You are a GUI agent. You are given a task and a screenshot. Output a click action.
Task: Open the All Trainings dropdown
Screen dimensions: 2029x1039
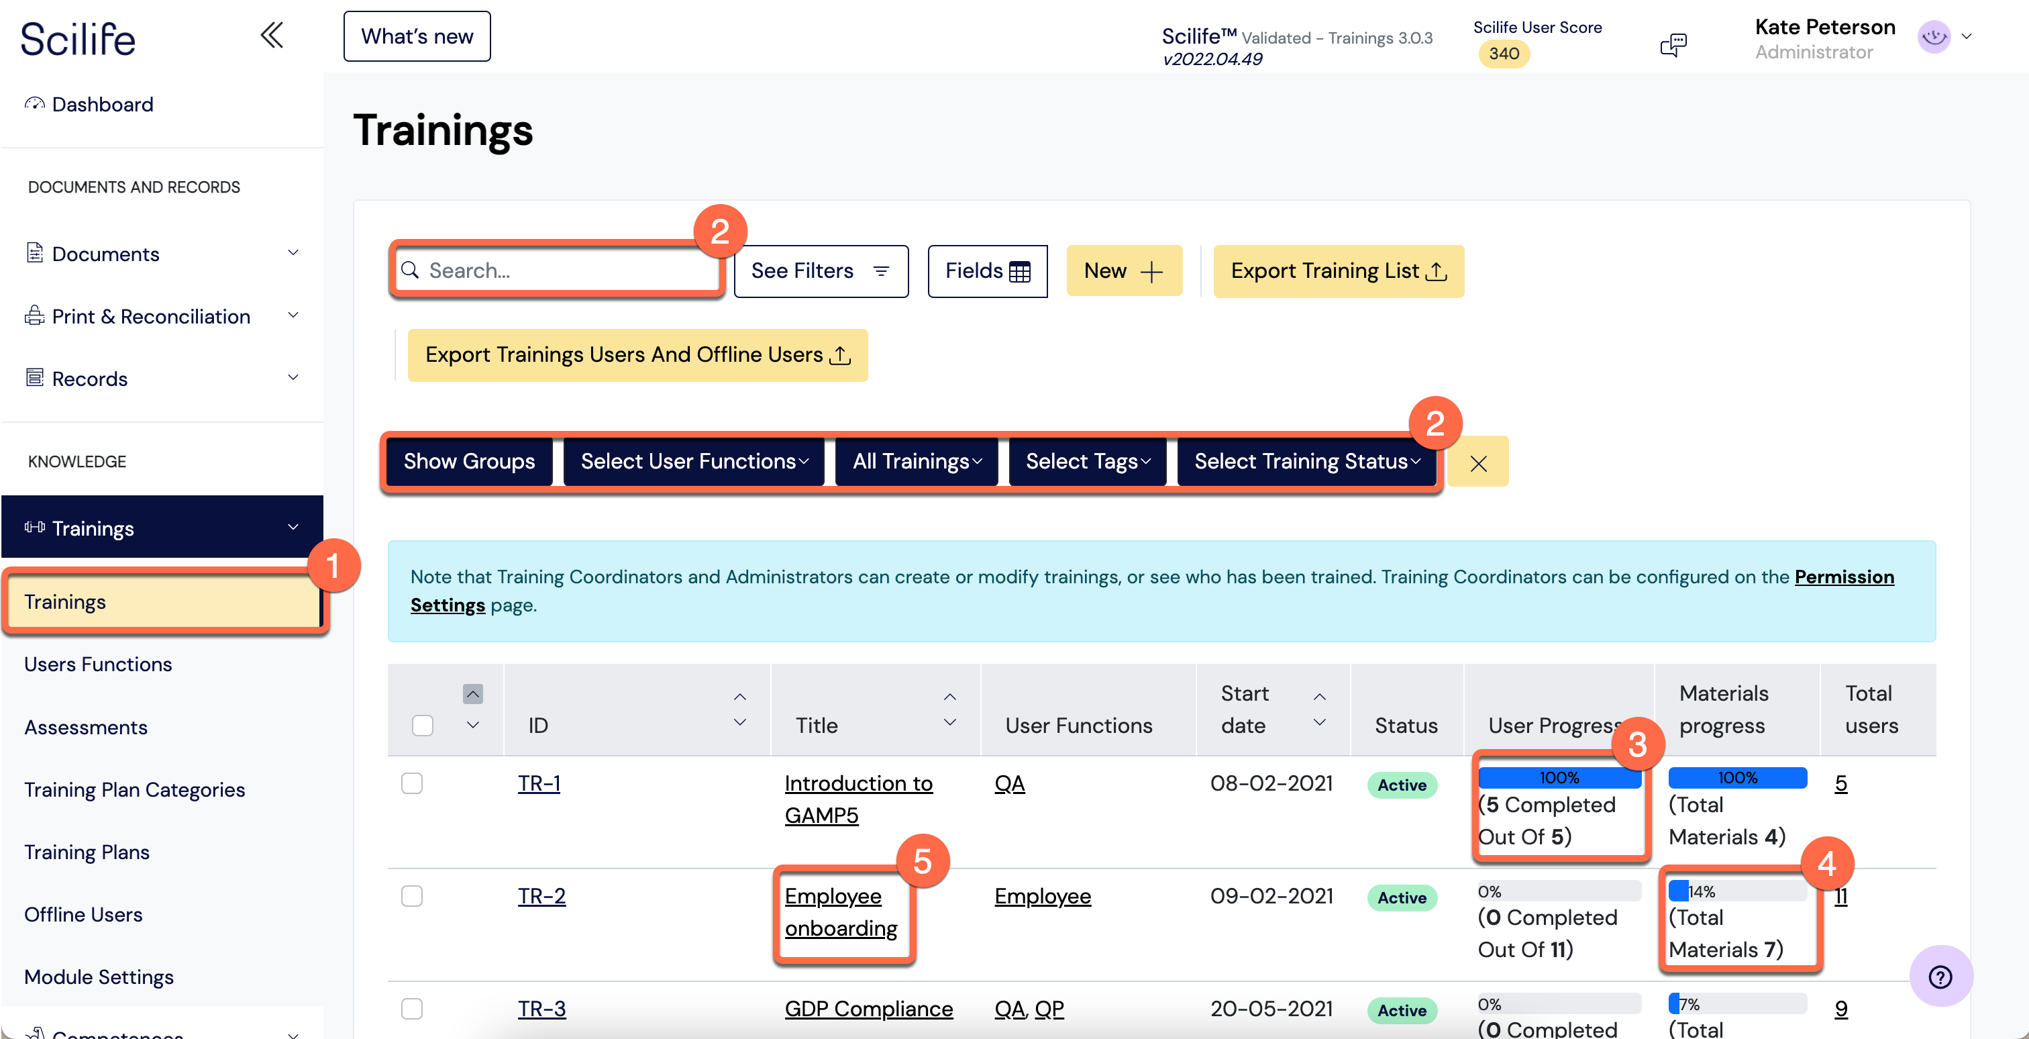tap(917, 462)
